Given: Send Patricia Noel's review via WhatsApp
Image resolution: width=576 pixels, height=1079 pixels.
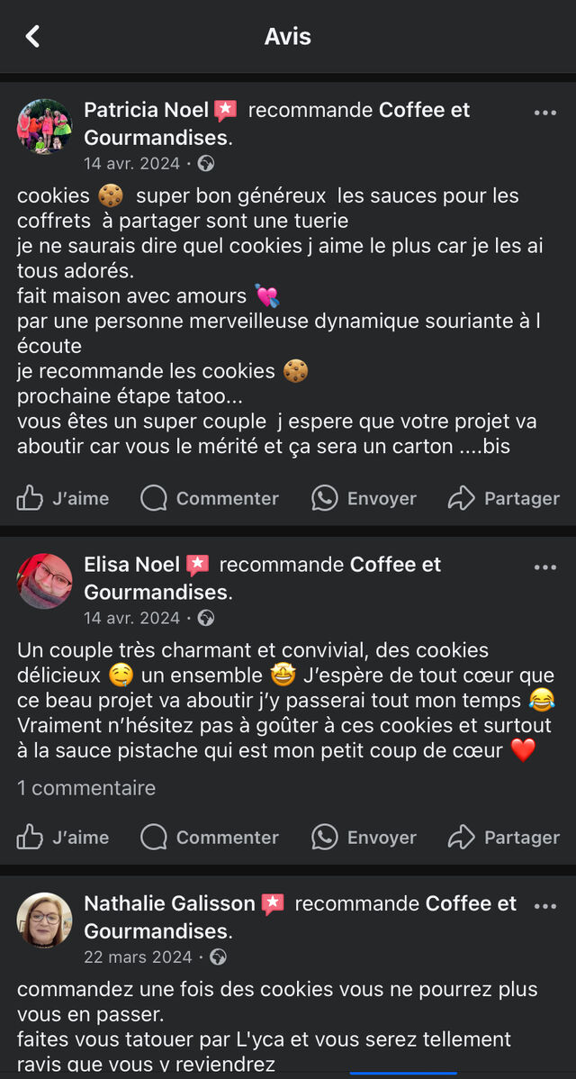Looking at the screenshot, I should (364, 498).
